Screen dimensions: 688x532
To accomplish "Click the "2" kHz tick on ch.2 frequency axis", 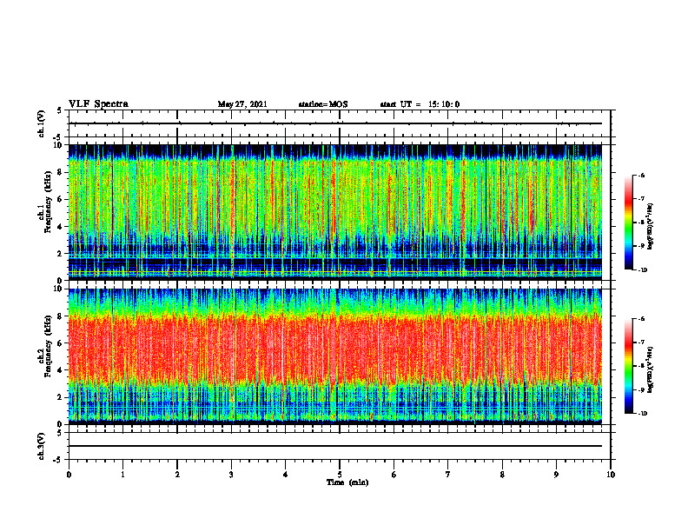I will click(61, 397).
